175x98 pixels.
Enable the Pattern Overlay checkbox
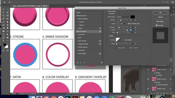pos(77,47)
